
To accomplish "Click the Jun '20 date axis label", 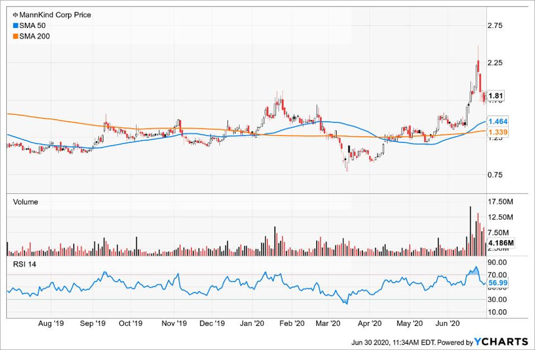I will [x=448, y=323].
